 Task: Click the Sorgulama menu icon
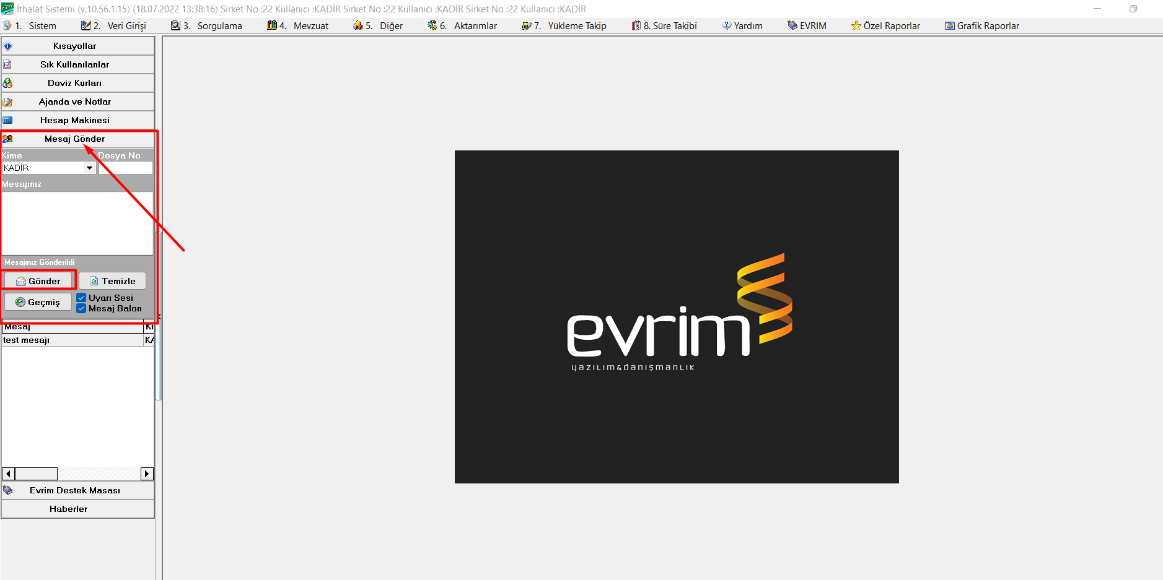176,25
